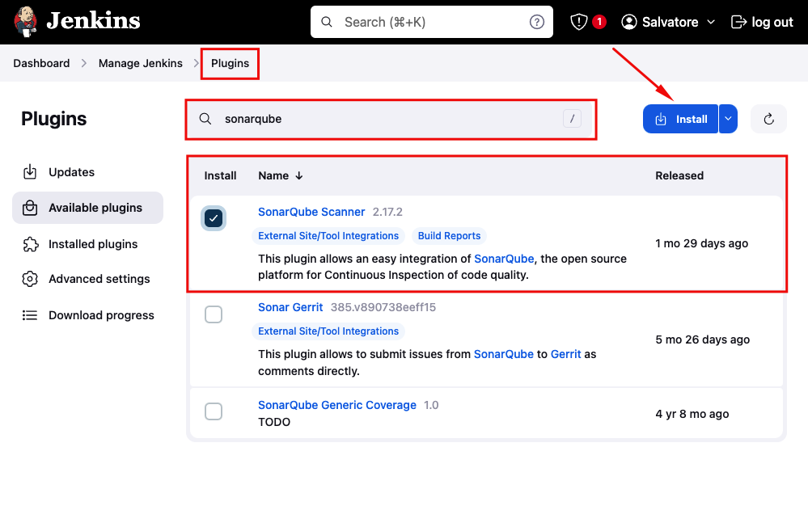Open the Install button dropdown arrow
Screen dimensions: 808x506
click(728, 119)
